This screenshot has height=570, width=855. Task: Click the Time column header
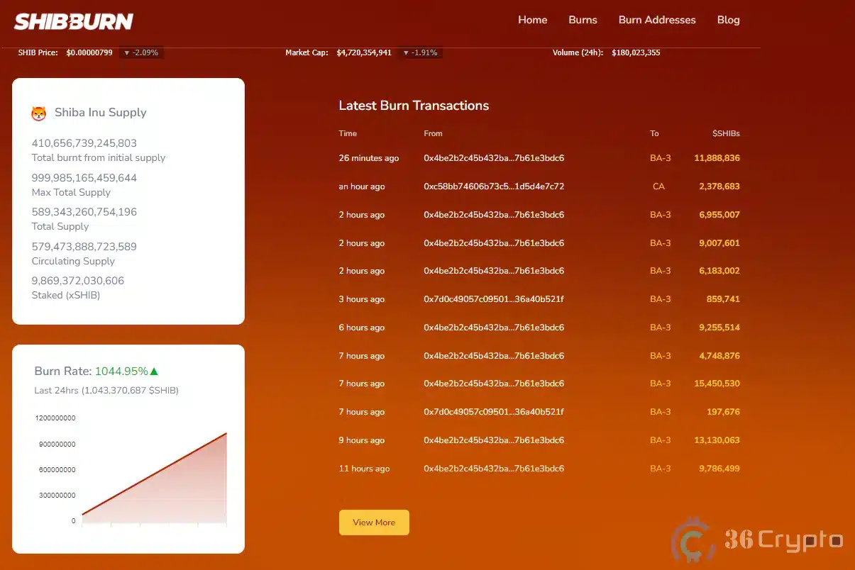tap(348, 133)
